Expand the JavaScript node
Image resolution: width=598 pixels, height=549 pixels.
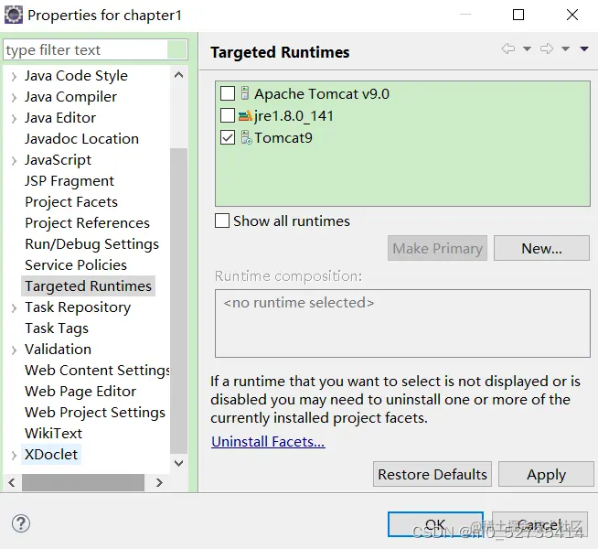(x=14, y=160)
